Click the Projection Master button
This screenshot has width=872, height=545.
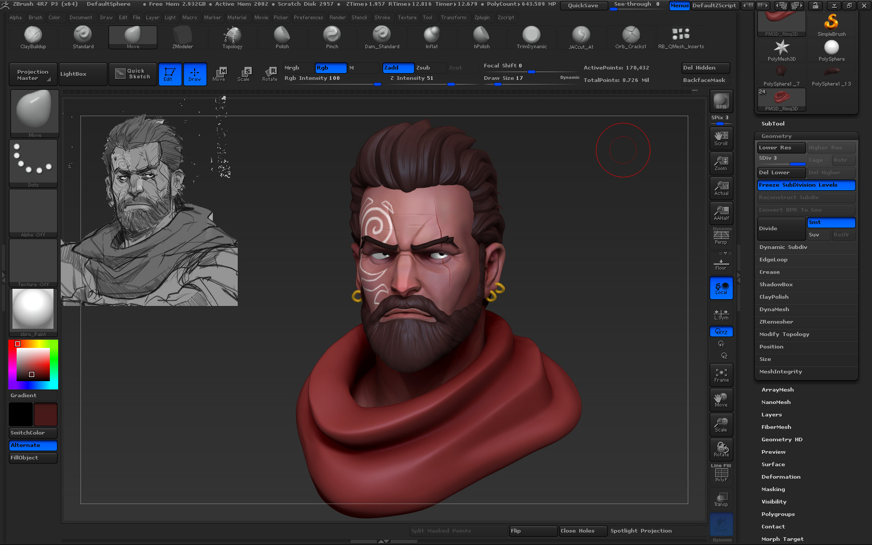click(x=33, y=74)
